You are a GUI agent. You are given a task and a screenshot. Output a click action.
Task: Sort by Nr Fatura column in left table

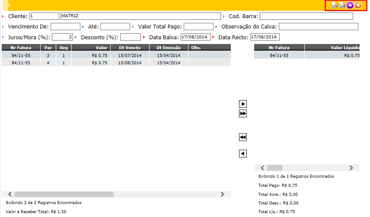[x=21, y=47]
